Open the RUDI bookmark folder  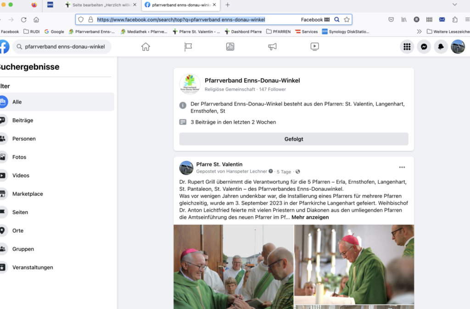pos(32,32)
